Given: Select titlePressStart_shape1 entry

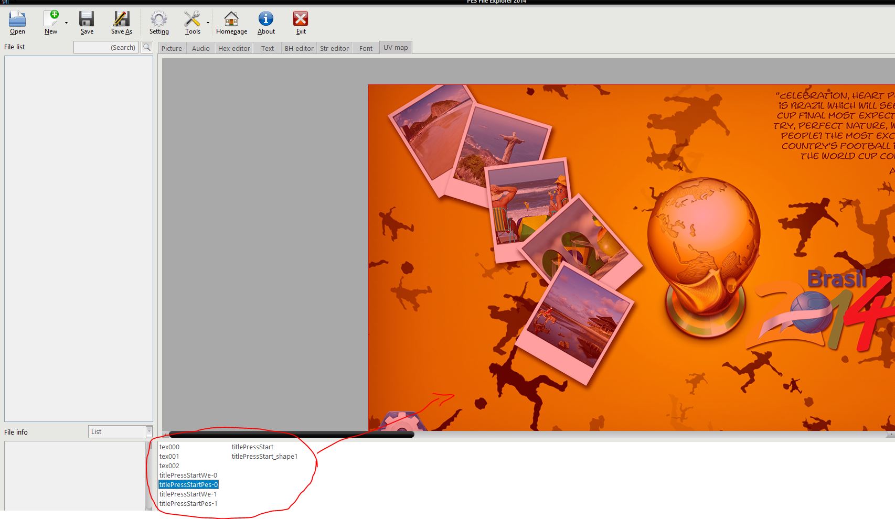Looking at the screenshot, I should coord(264,457).
